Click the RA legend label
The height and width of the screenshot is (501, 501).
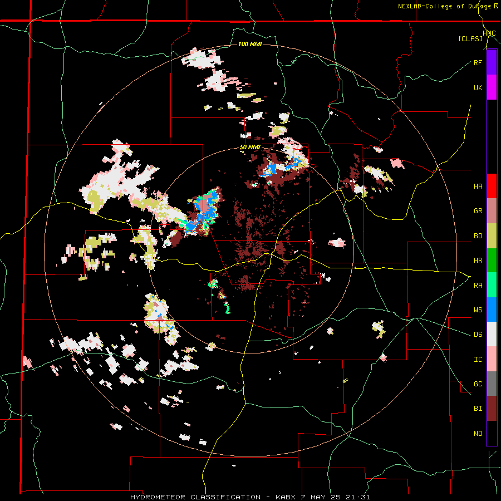click(x=478, y=286)
